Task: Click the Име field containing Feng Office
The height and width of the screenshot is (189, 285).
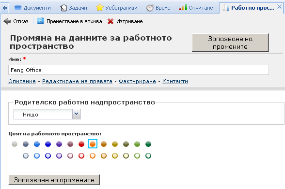Action: coord(139,70)
